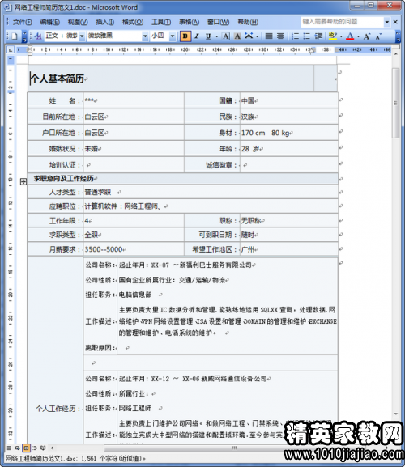Image resolution: width=405 pixels, height=467 pixels.
Task: Toggle Italic formatting button
Action: point(197,36)
